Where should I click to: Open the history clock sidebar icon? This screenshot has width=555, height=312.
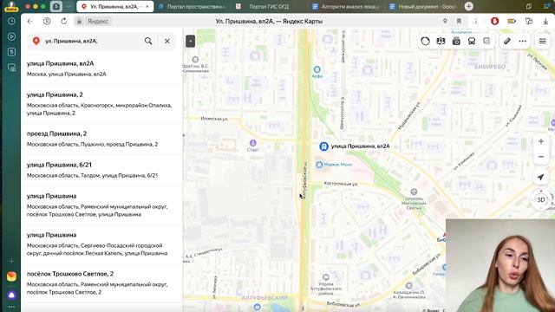11,21
